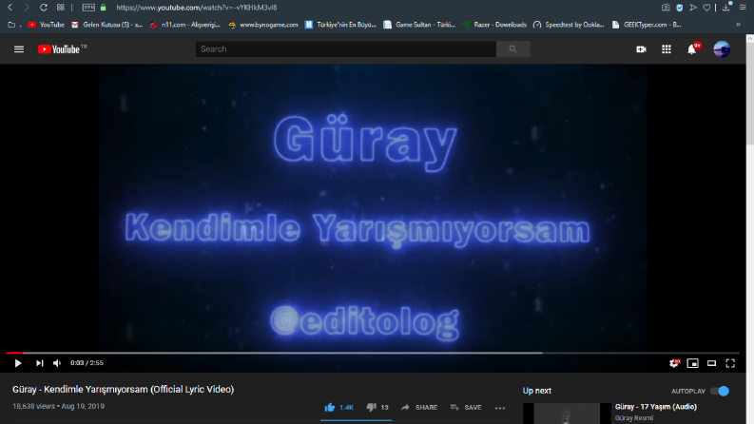
Task: Toggle the AUTOPLAY switch off
Action: point(720,391)
